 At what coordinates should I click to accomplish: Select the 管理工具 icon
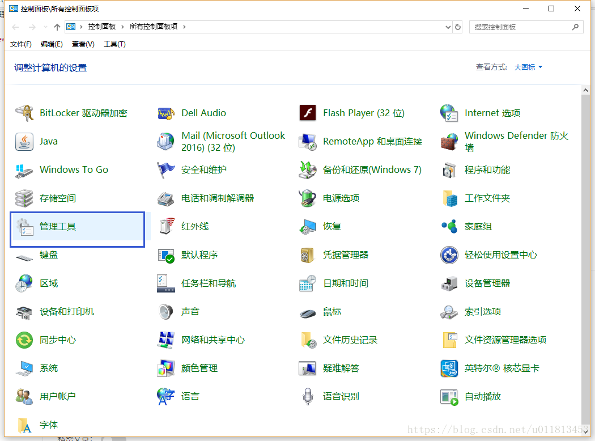pos(24,227)
